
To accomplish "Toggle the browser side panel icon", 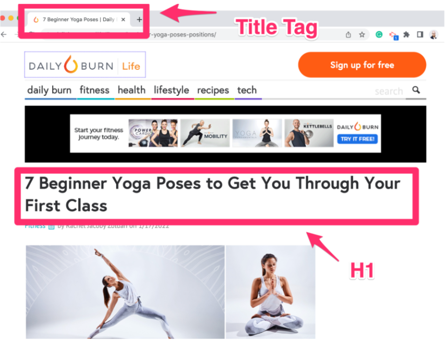I will pos(420,34).
